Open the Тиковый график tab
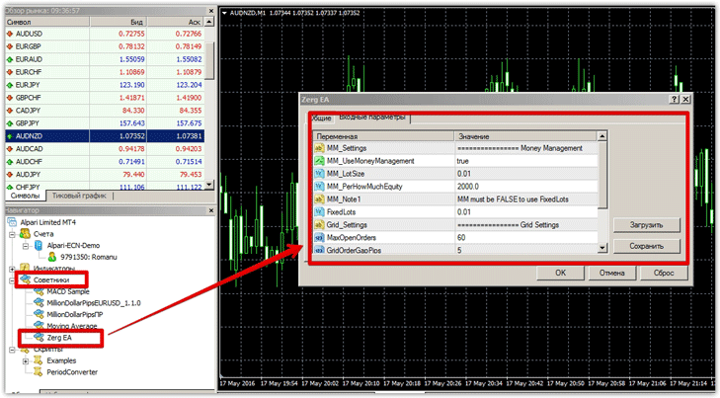This screenshot has height=398, width=720. pyautogui.click(x=81, y=196)
